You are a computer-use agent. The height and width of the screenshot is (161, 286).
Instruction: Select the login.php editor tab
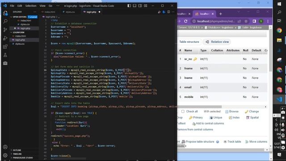coord(91,12)
